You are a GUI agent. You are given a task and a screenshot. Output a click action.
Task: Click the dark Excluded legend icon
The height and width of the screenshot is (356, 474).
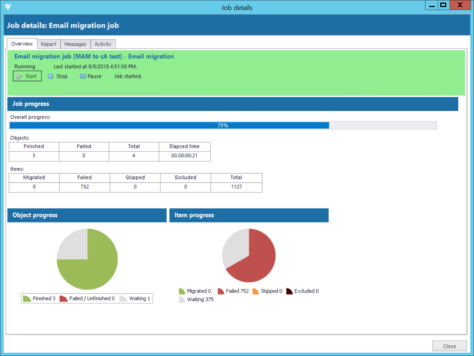[289, 291]
